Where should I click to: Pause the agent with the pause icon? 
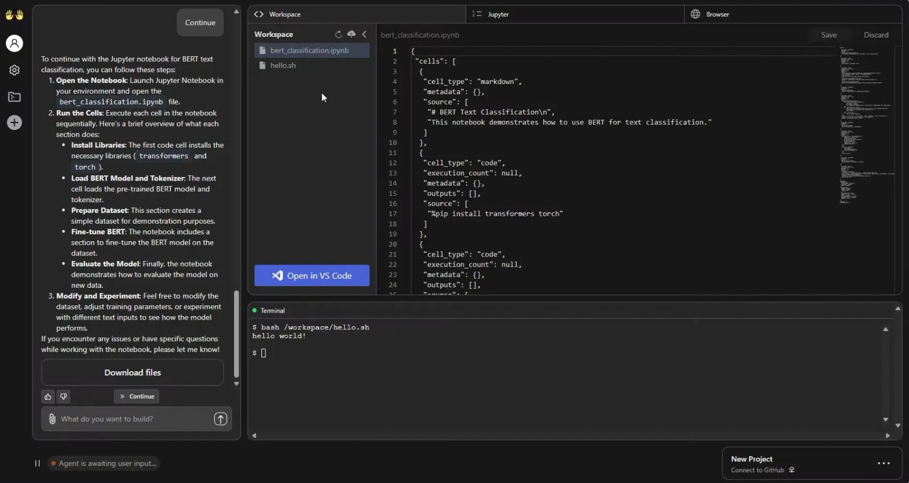coord(37,463)
